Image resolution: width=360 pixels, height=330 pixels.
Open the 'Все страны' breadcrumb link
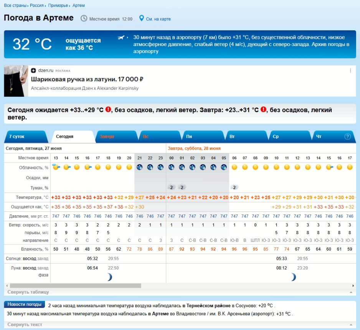point(15,5)
